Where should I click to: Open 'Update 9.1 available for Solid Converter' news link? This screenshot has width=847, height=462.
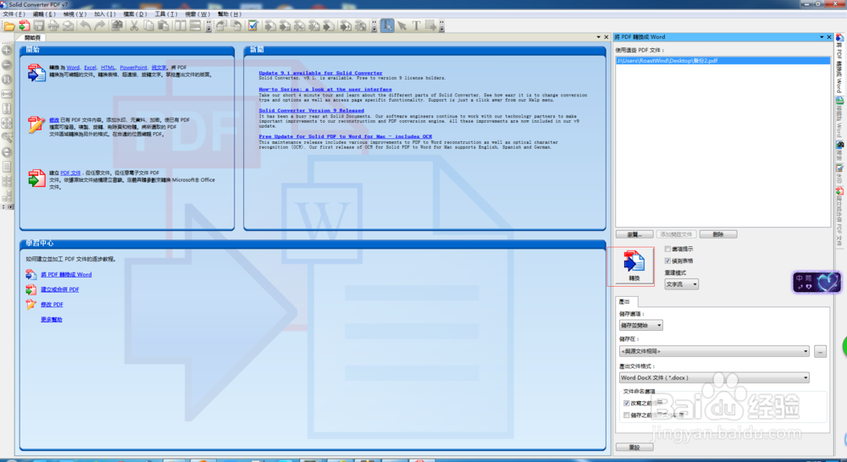(320, 73)
